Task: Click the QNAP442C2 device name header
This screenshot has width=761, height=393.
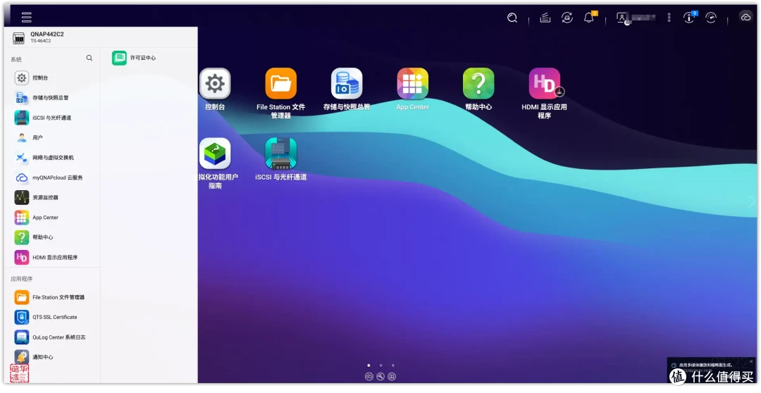Action: (x=47, y=34)
